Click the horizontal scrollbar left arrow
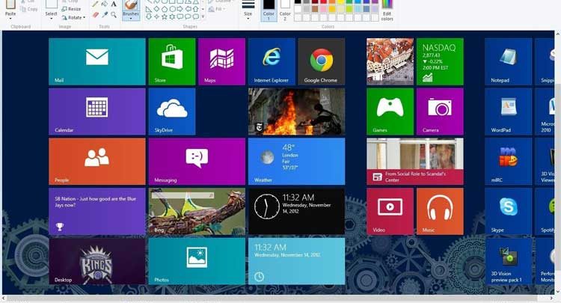Image resolution: width=561 pixels, height=303 pixels. [x=4, y=298]
